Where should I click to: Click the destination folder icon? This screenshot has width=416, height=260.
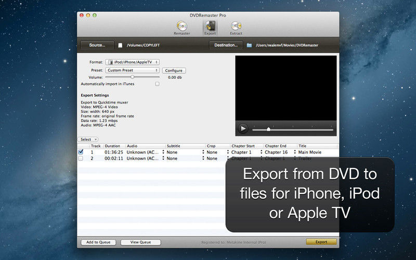coord(249,45)
